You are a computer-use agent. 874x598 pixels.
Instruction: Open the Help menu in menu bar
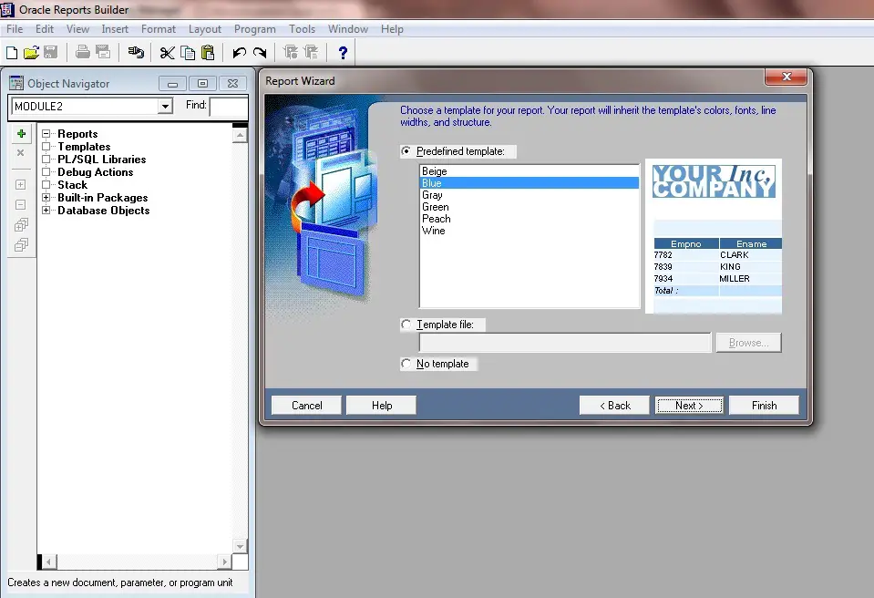(x=392, y=29)
